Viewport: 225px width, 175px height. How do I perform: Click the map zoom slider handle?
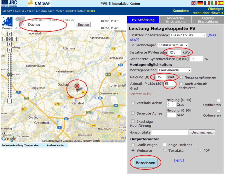pos(9,74)
